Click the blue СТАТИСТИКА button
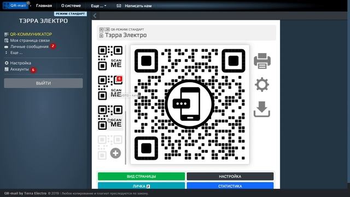The width and height of the screenshot is (350, 197). (230, 186)
